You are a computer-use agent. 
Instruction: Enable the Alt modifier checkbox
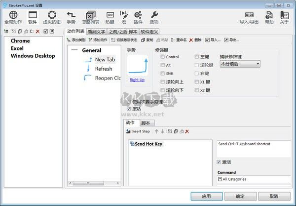click(162, 65)
